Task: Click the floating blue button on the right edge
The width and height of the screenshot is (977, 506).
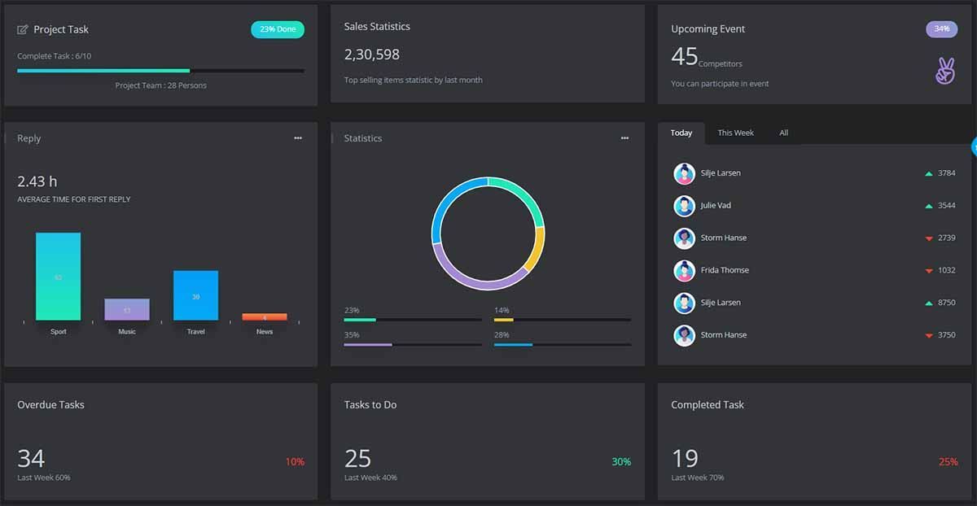Action: [x=973, y=146]
